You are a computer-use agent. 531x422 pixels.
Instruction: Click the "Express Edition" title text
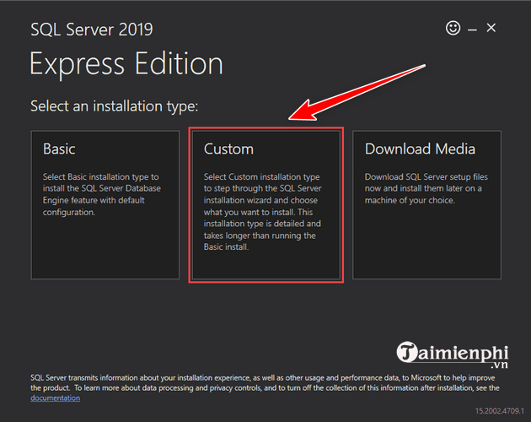pyautogui.click(x=126, y=63)
